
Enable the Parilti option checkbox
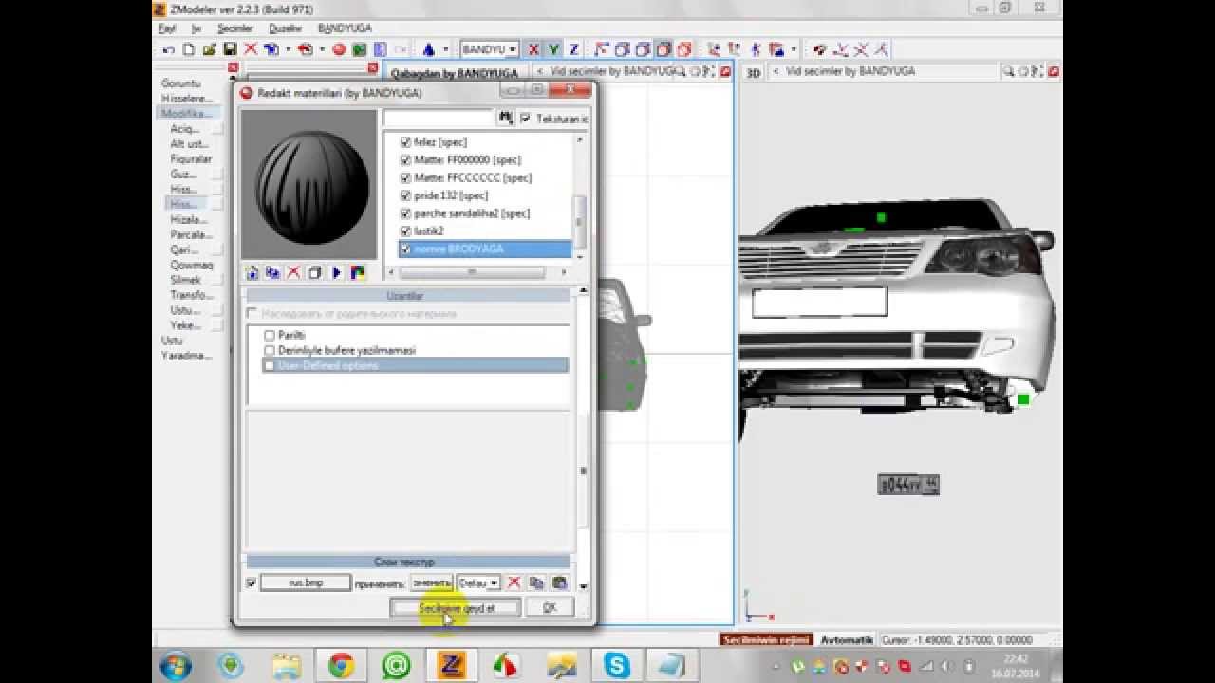click(x=270, y=336)
